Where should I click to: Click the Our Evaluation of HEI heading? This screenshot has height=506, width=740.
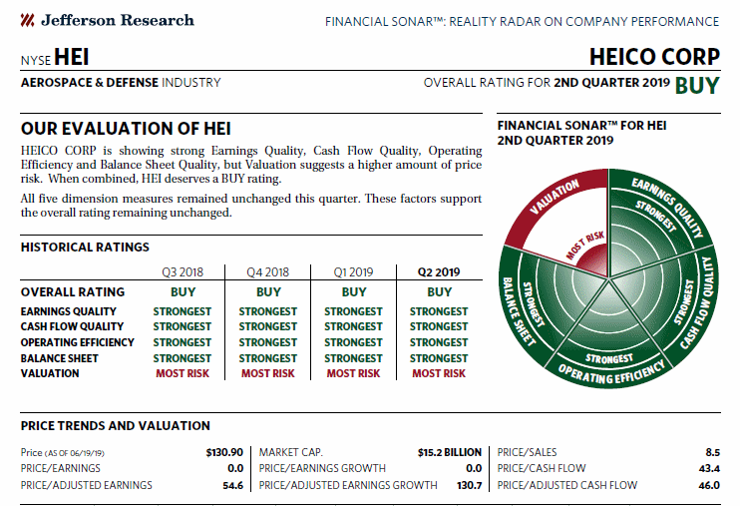tap(126, 129)
